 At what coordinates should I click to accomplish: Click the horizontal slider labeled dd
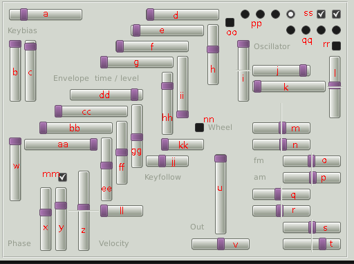[106, 95]
